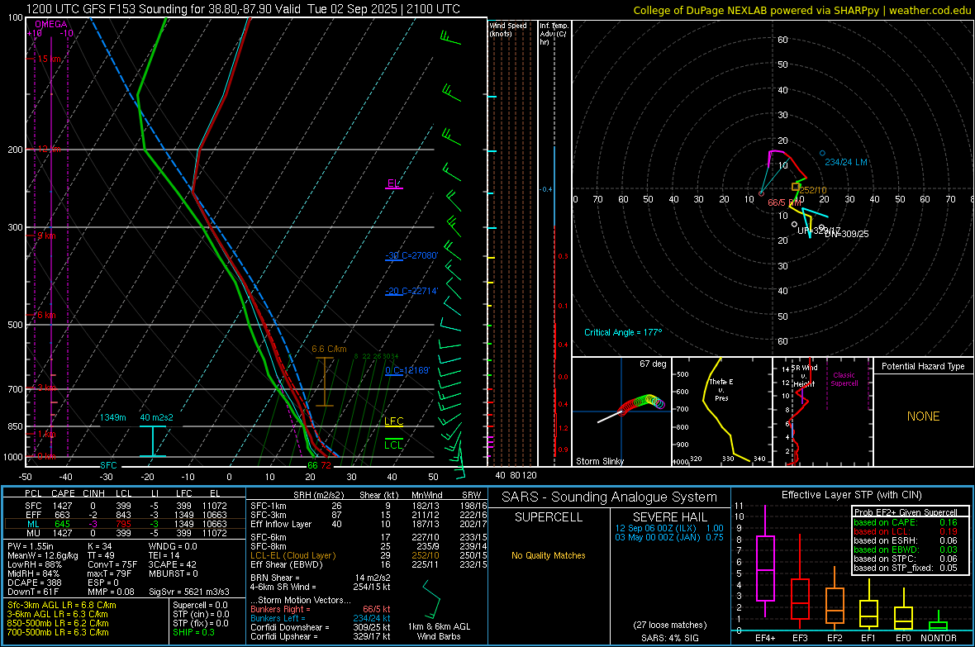The image size is (975, 647).
Task: Click the '234/24 LM' hodograph marker label
Action: click(845, 162)
